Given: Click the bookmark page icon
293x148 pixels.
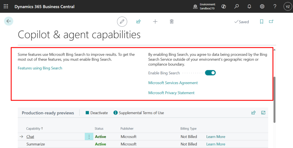Looking at the screenshot, I should point(262,22).
